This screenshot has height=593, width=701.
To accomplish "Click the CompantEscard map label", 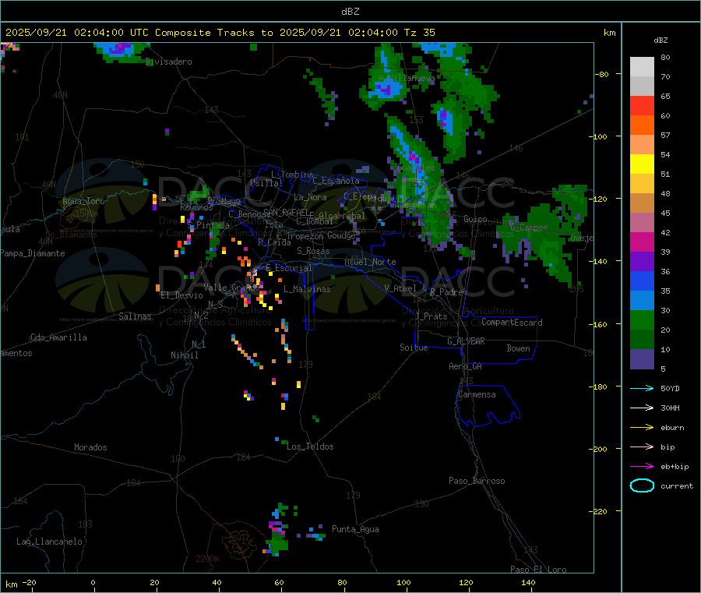I will [x=512, y=322].
